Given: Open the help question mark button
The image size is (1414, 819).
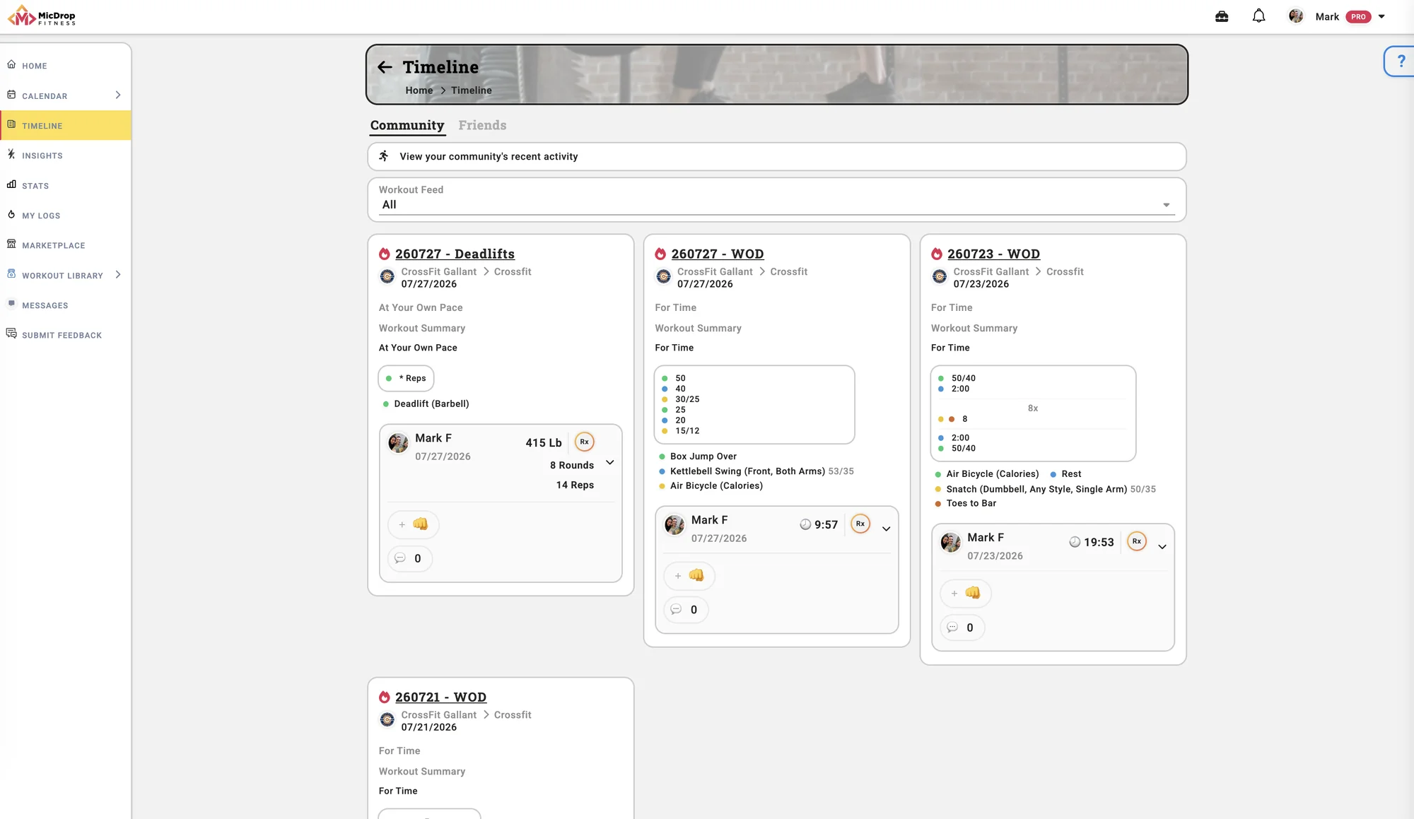Looking at the screenshot, I should point(1401,61).
